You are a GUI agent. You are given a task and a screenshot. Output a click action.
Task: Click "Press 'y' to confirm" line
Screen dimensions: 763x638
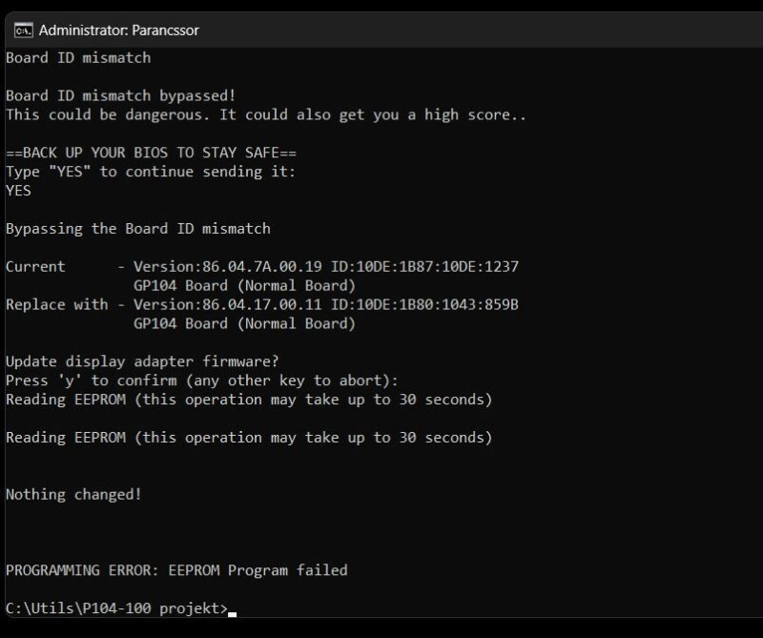202,381
